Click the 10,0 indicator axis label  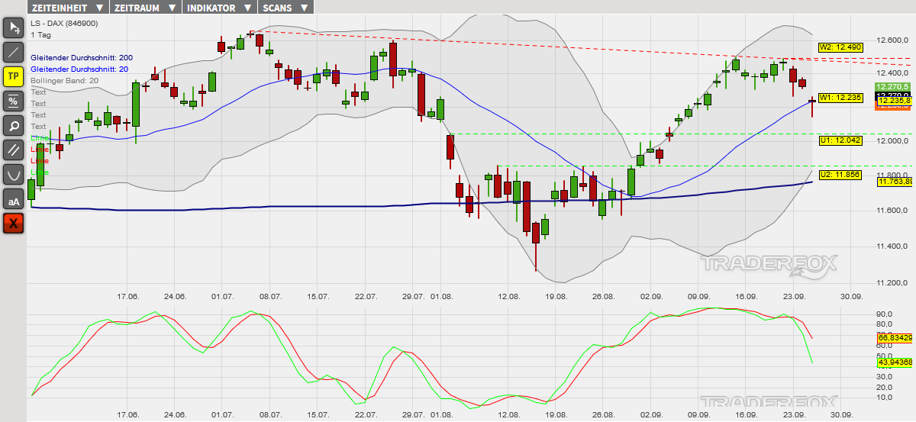click(x=885, y=397)
